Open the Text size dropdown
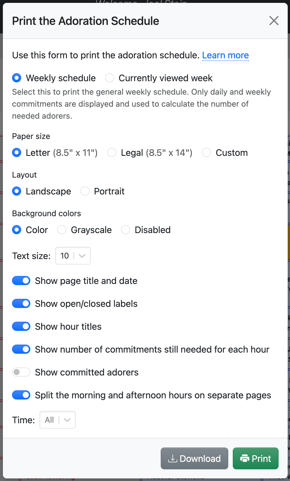The image size is (290, 481). (x=73, y=256)
